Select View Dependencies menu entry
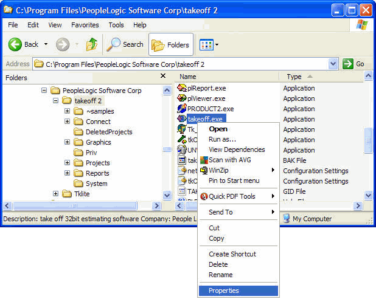Viewport: 376px width, 299px height. pos(238,149)
